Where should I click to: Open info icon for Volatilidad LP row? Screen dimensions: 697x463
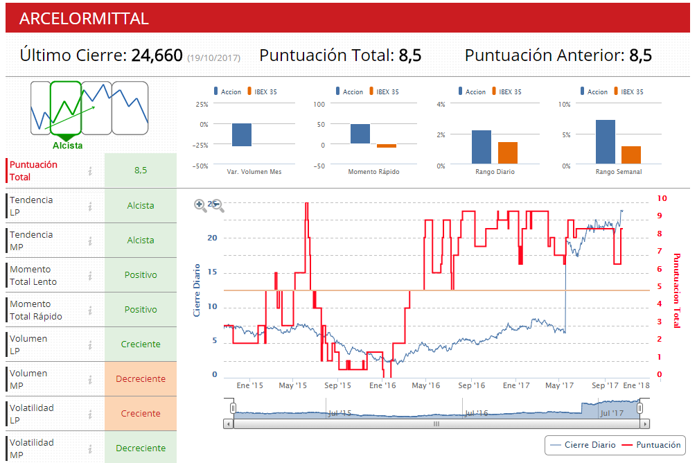pyautogui.click(x=90, y=414)
